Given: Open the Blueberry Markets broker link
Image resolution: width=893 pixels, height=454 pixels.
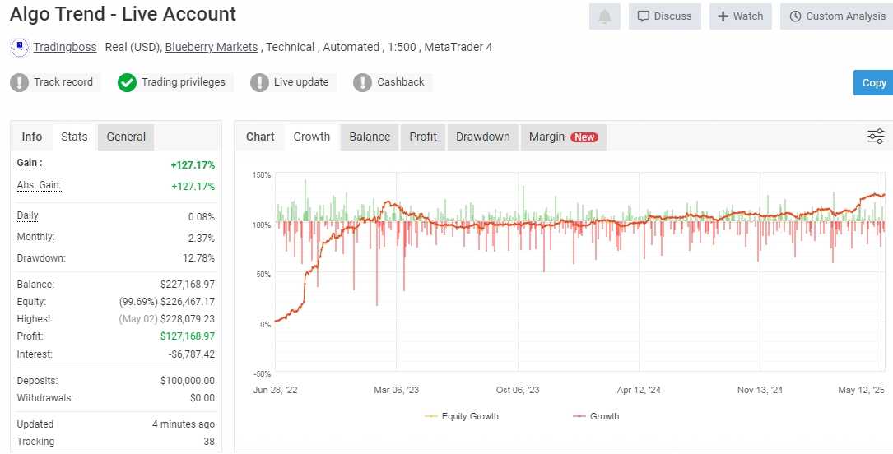Looking at the screenshot, I should 212,47.
